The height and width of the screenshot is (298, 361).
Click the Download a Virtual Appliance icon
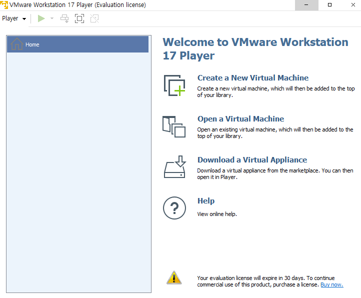[174, 166]
